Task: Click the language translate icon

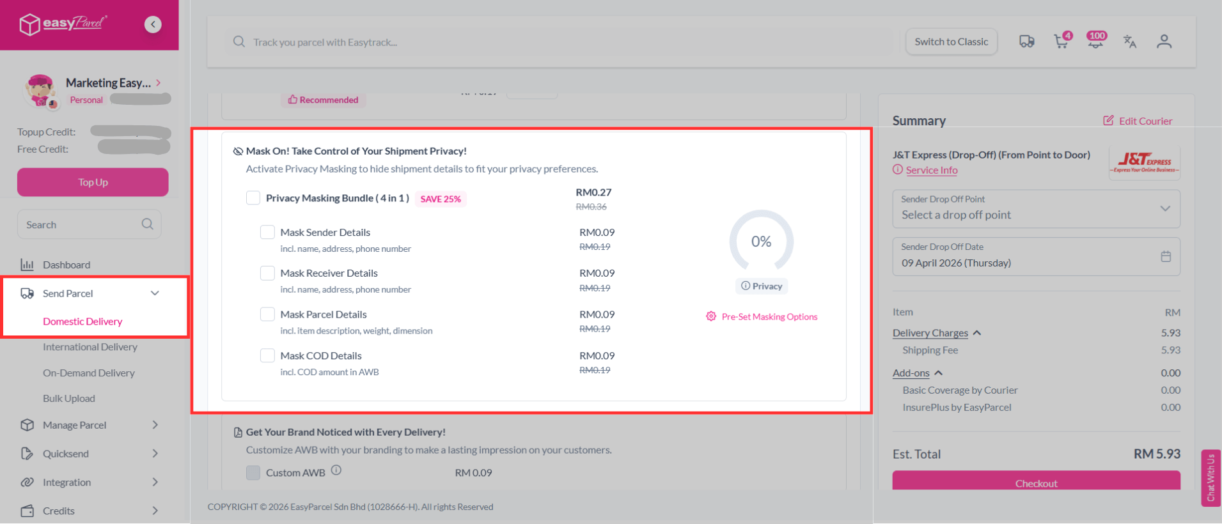Action: pyautogui.click(x=1130, y=42)
